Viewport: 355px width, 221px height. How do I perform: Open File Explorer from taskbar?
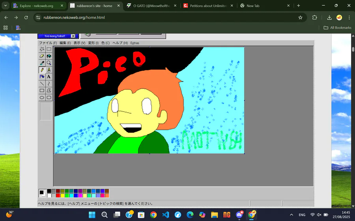coord(215,215)
